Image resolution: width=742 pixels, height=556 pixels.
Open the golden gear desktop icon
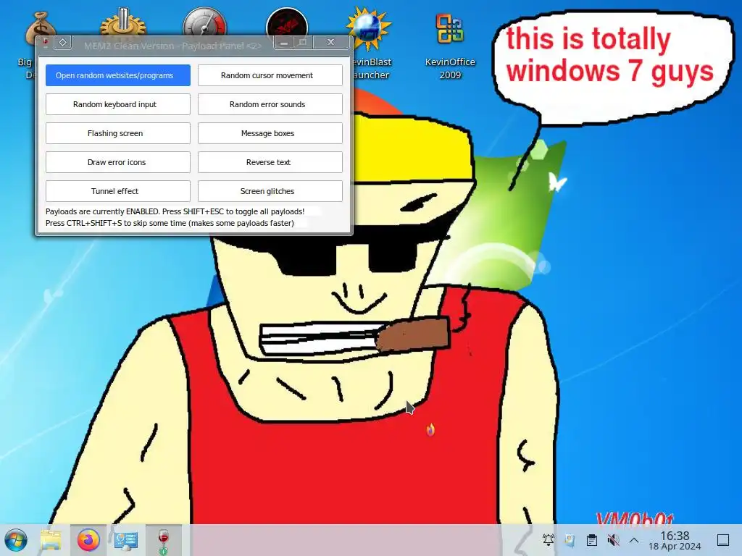coord(123,21)
